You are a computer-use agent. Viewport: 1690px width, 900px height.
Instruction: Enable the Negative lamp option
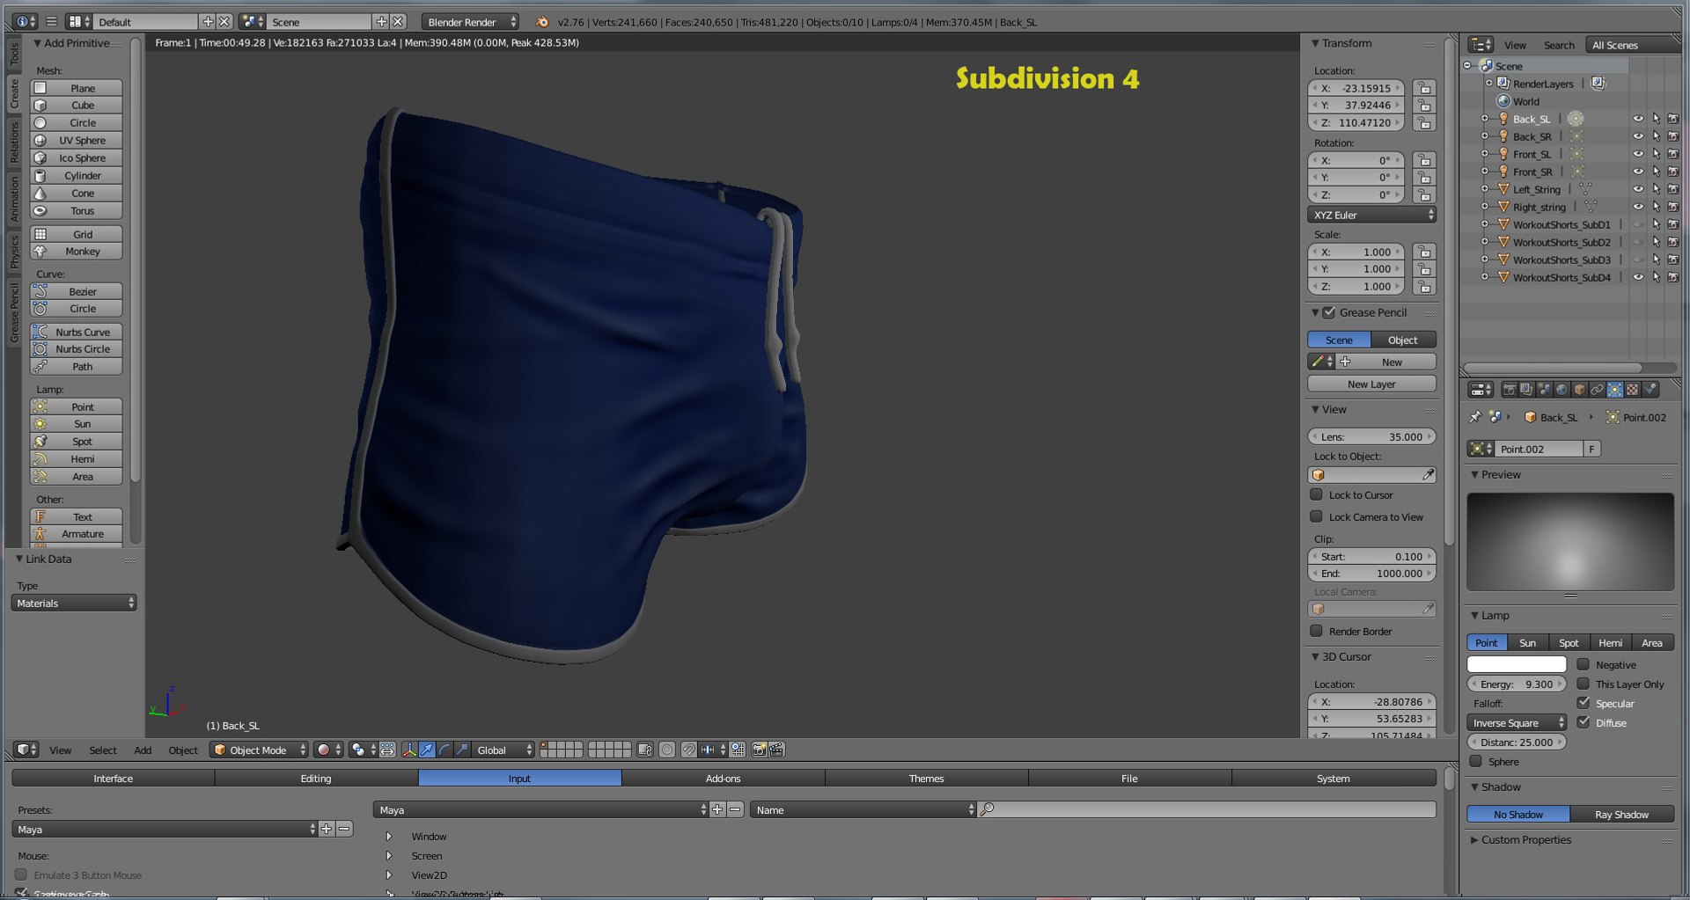point(1583,664)
